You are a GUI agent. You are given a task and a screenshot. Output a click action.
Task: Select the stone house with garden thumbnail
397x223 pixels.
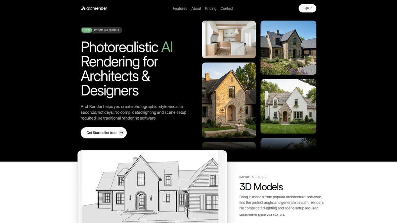coord(288,48)
